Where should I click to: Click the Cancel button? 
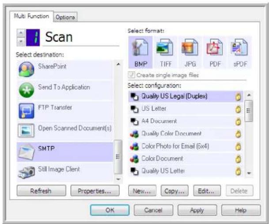[153, 210]
